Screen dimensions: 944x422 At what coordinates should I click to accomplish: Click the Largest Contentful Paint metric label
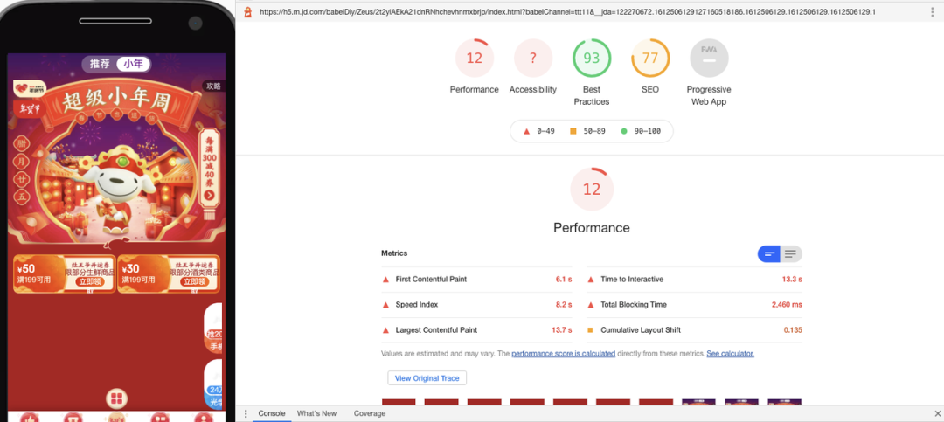[x=436, y=330]
